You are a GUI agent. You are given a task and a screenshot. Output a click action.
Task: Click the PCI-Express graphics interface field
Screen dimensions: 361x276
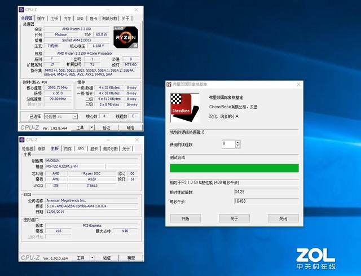[x=91, y=225]
